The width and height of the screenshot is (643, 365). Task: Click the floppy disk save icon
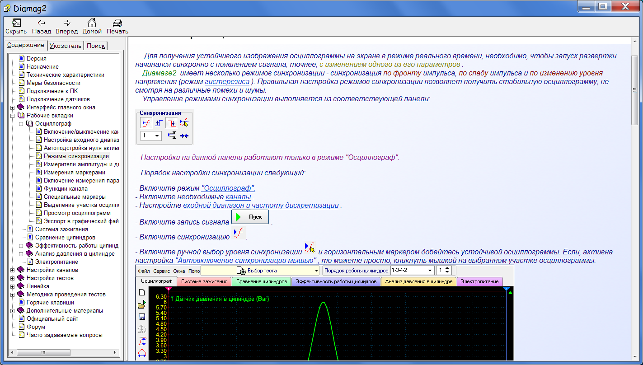(141, 317)
